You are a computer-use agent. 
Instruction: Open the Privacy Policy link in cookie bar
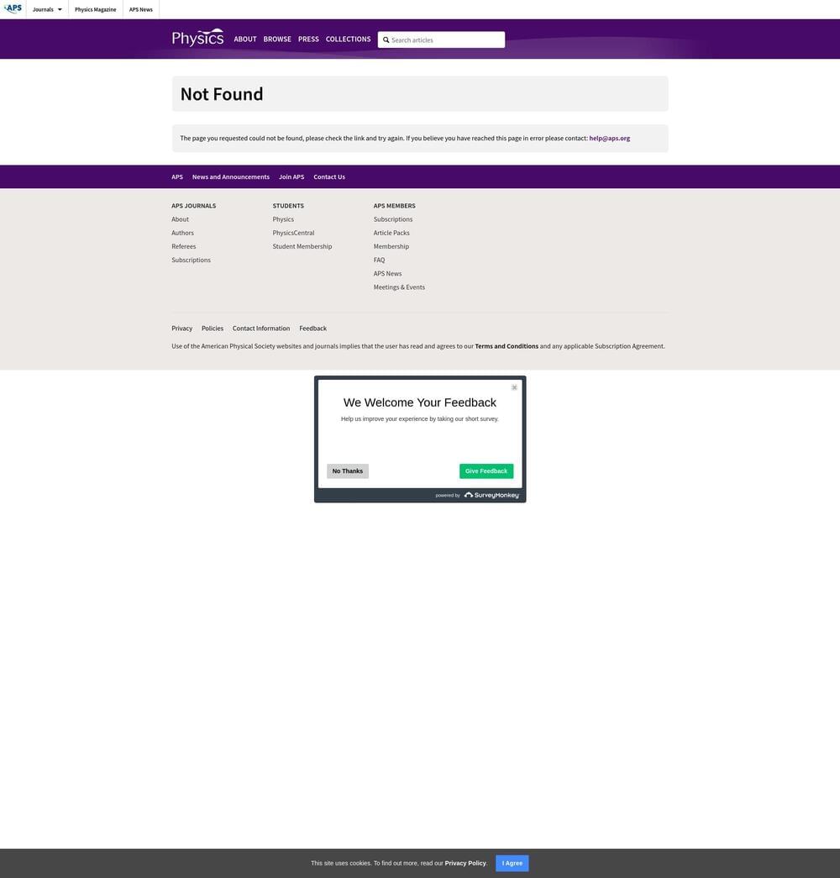[465, 863]
